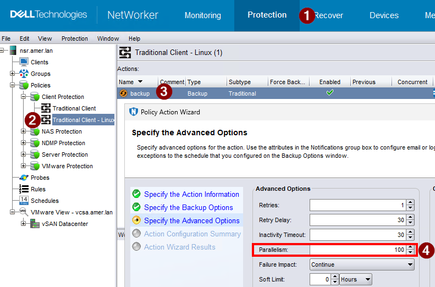The image size is (435, 287).
Task: Go to Specify the Action Information step
Action: pos(191,194)
